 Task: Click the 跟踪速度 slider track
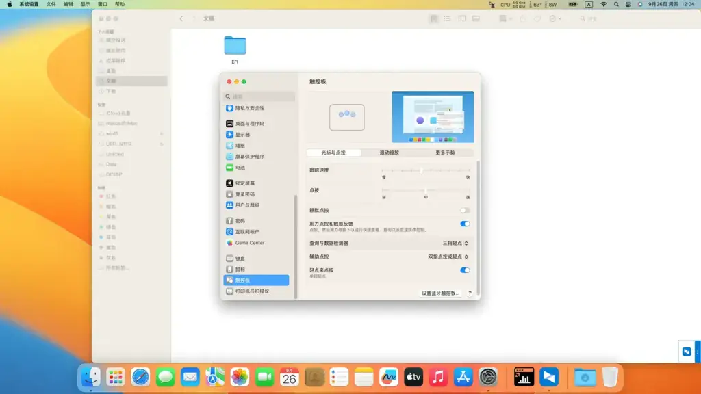426,170
